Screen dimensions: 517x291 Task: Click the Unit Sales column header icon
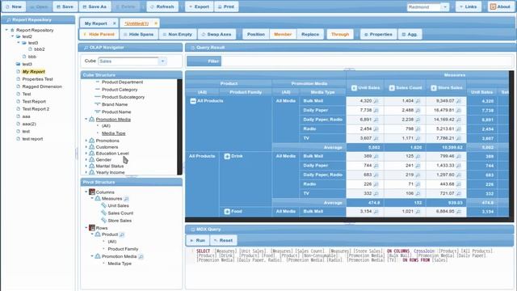click(x=354, y=88)
